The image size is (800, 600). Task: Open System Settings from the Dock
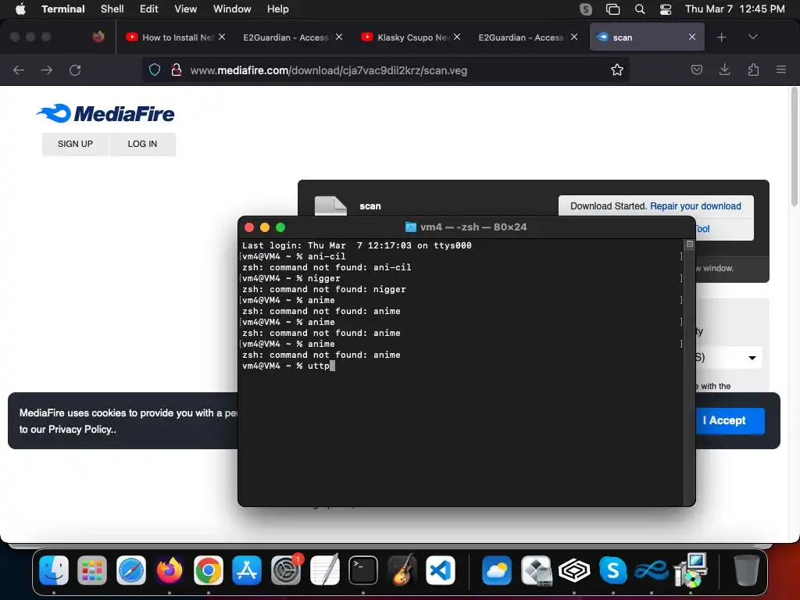pyautogui.click(x=286, y=570)
